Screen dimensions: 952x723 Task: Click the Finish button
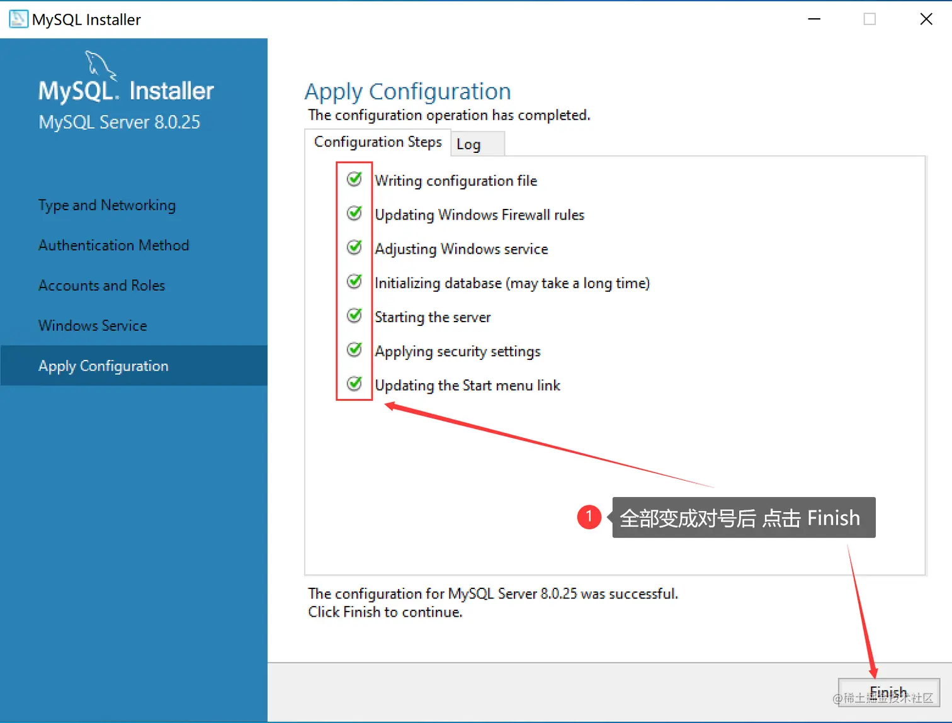(888, 693)
